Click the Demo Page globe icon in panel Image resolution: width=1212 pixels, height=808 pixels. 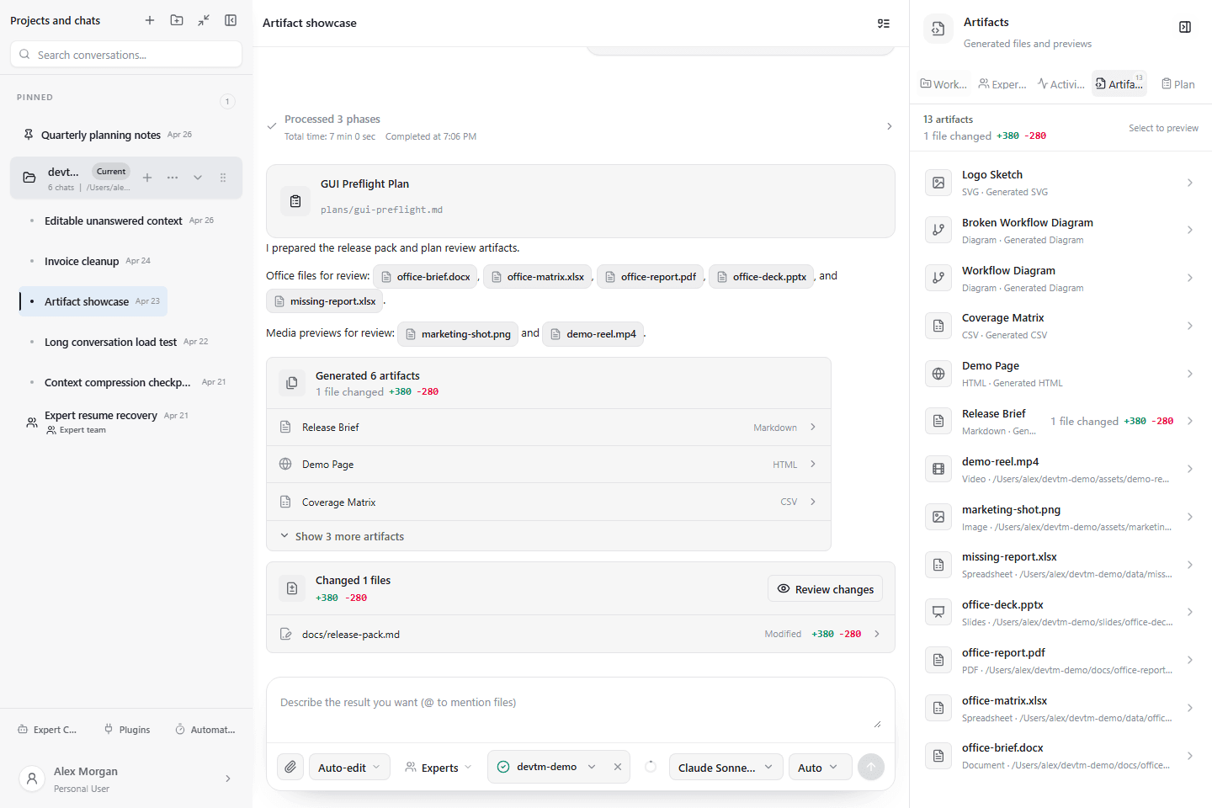click(938, 374)
